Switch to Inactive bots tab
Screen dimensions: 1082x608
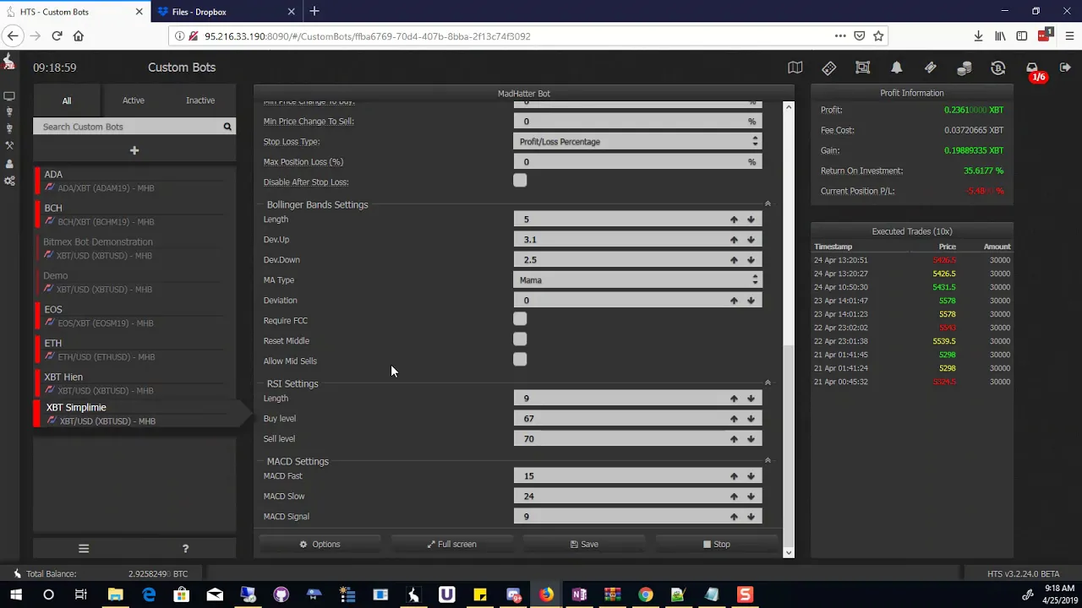point(200,100)
